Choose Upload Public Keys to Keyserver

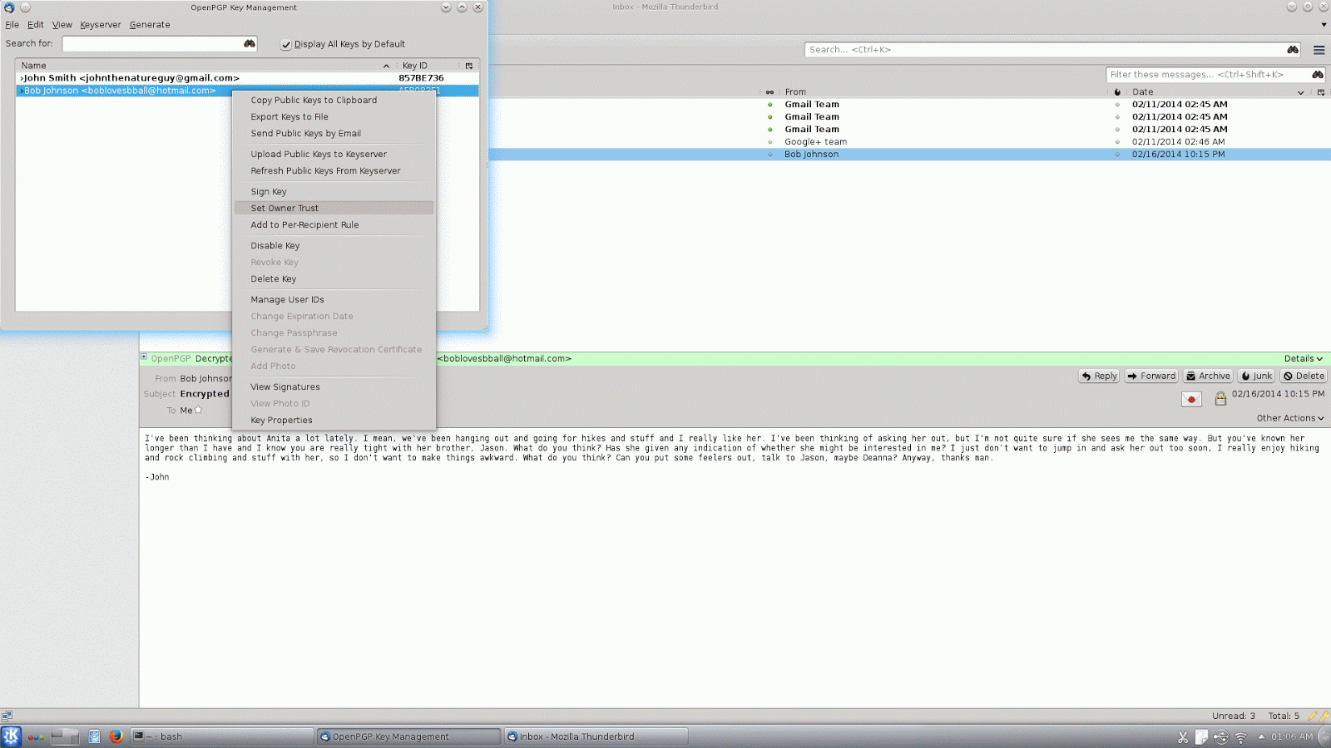tap(334, 154)
